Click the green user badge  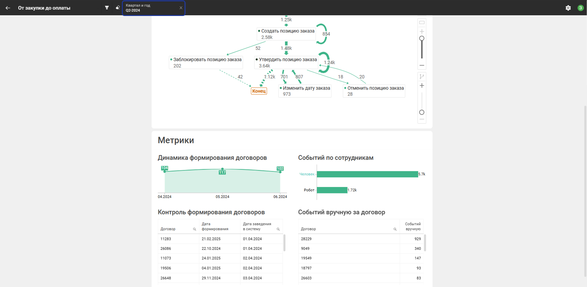pyautogui.click(x=580, y=8)
